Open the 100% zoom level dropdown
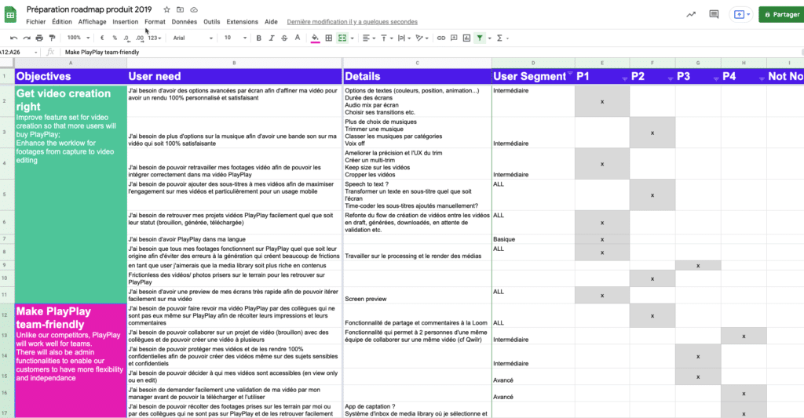804x418 pixels. (x=77, y=38)
